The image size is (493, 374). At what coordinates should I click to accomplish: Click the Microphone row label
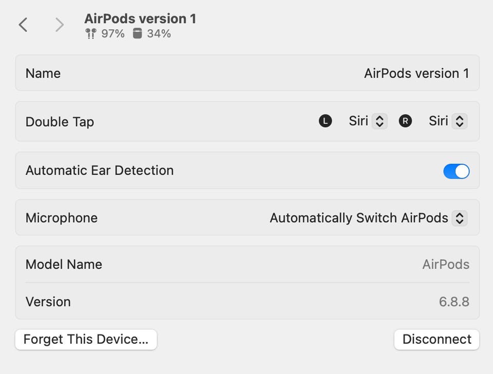(x=62, y=218)
